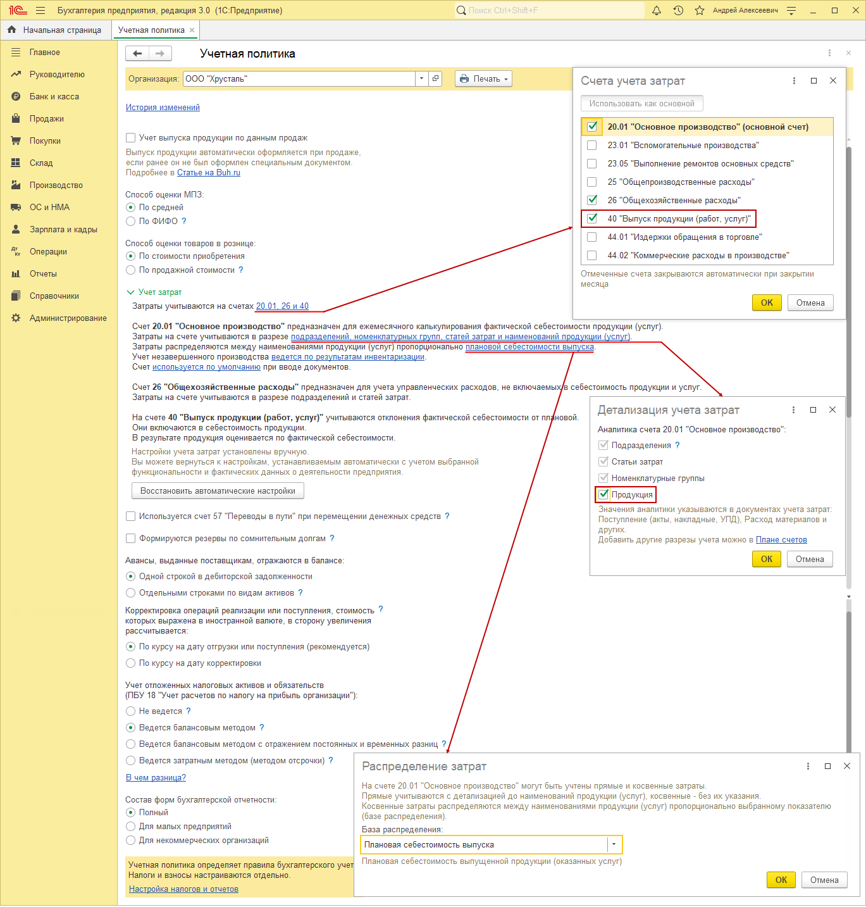
Task: Enable счет 57 Переводы в пути checkbox
Action: pyautogui.click(x=131, y=516)
